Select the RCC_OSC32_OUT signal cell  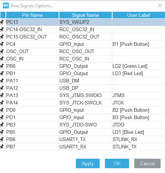tap(85, 37)
